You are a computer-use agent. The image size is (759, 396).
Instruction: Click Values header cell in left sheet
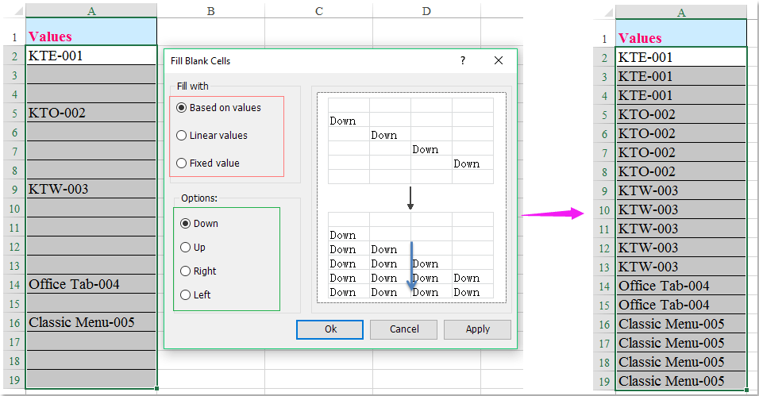91,32
